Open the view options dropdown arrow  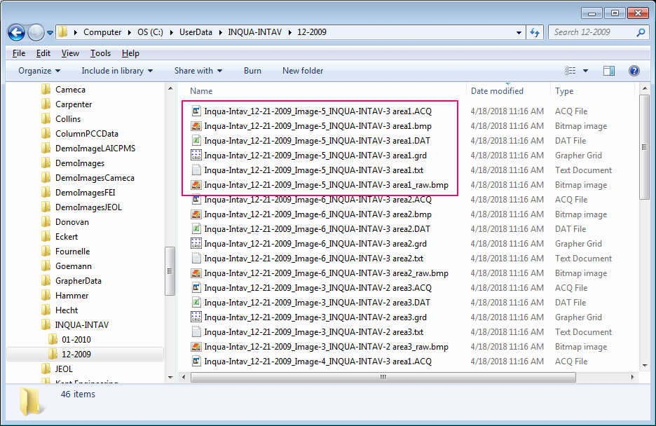pyautogui.click(x=585, y=71)
